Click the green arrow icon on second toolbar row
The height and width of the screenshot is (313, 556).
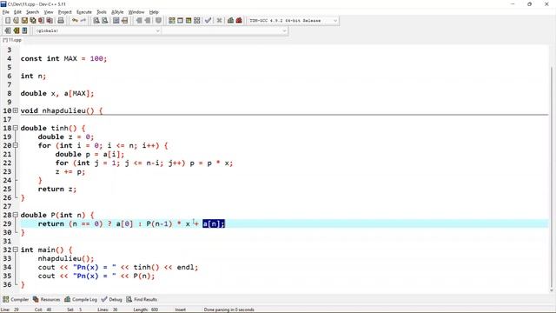(16, 30)
